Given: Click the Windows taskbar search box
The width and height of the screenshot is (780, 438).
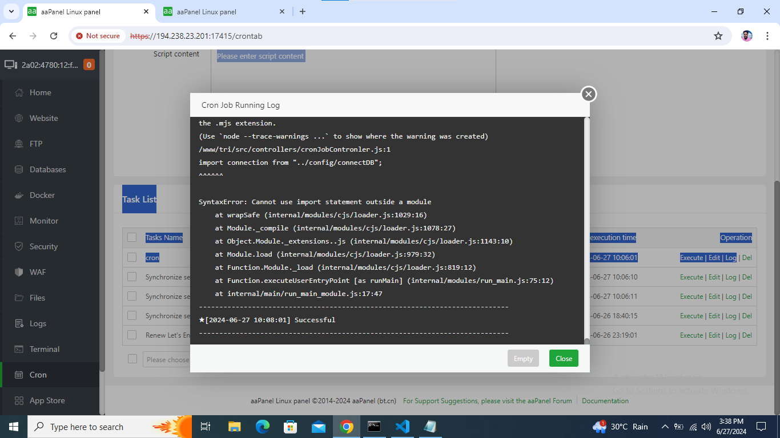Looking at the screenshot, I should click(x=110, y=427).
